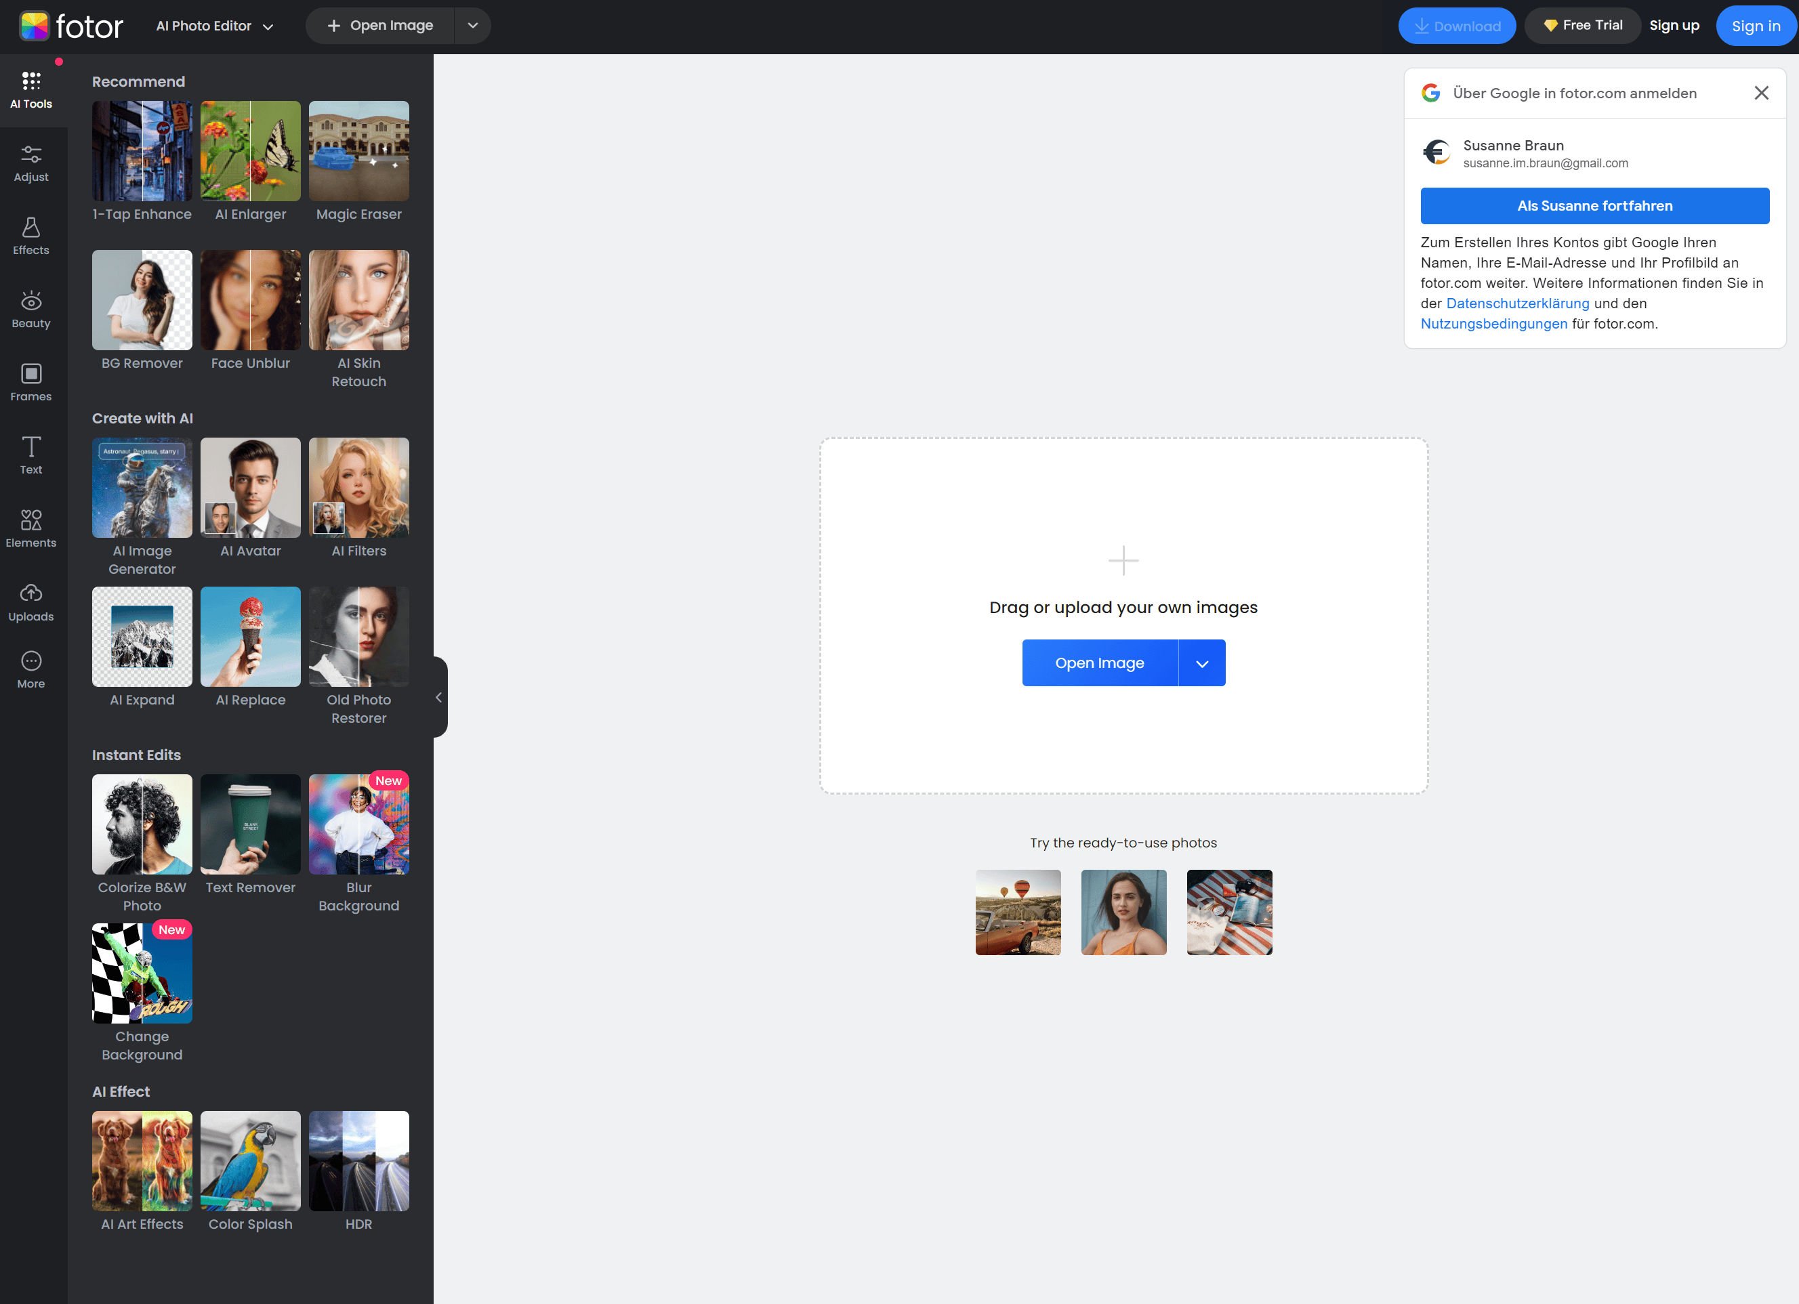
Task: Expand the blue Open Image dropdown arrow
Action: 1202,663
